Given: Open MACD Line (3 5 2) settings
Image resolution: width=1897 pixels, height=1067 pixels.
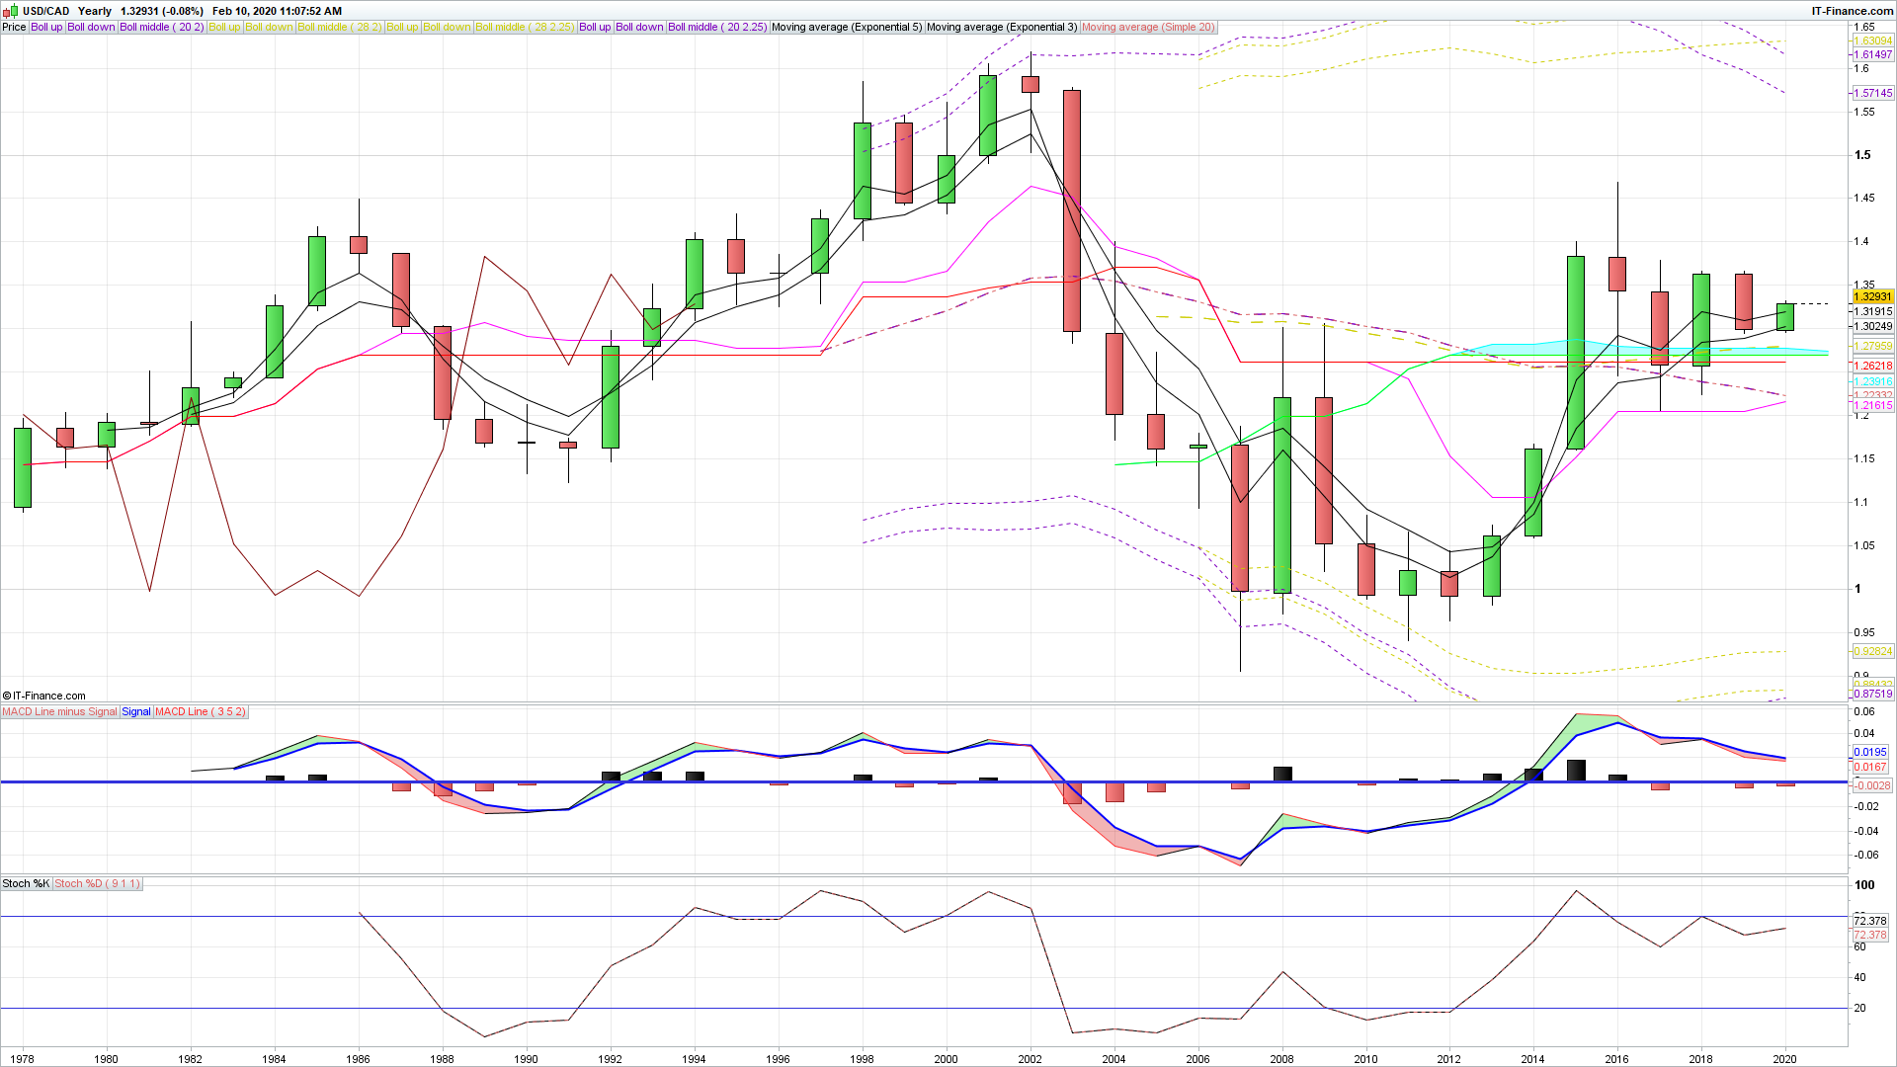Looking at the screenshot, I should point(201,711).
